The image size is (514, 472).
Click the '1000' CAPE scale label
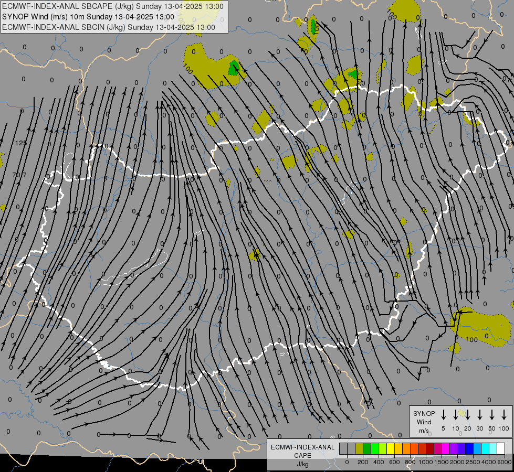click(x=426, y=462)
